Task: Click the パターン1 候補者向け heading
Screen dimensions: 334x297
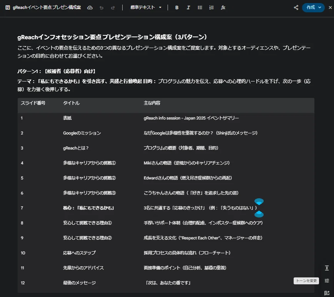Action: point(56,71)
